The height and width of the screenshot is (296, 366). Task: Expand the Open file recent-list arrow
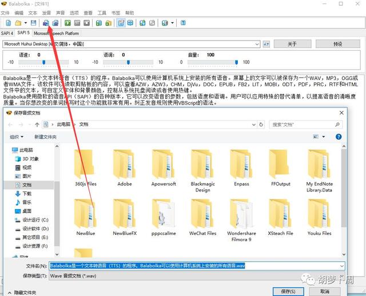[25, 23]
